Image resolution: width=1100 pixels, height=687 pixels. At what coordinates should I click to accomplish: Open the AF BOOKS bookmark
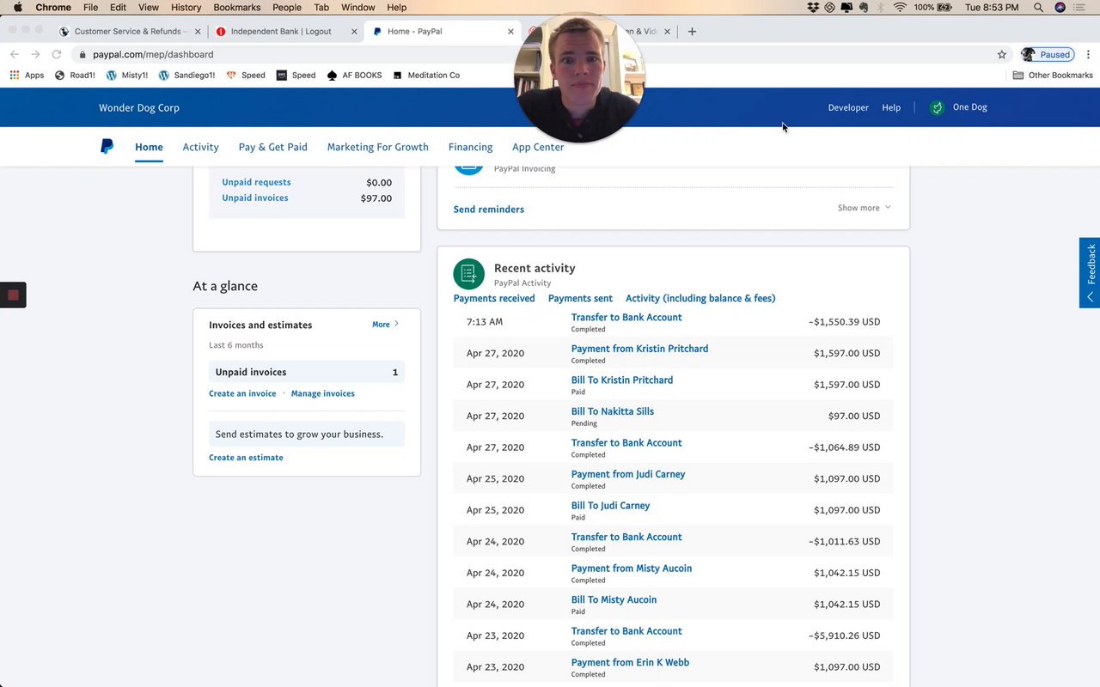[354, 76]
